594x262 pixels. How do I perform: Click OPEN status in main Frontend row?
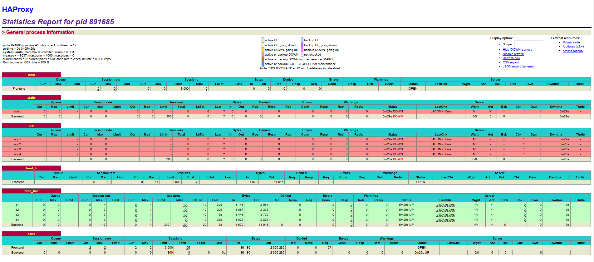tap(413, 89)
